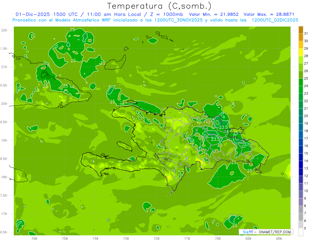Click the 18N latitude axis label
313x242 pixels.
(4, 177)
